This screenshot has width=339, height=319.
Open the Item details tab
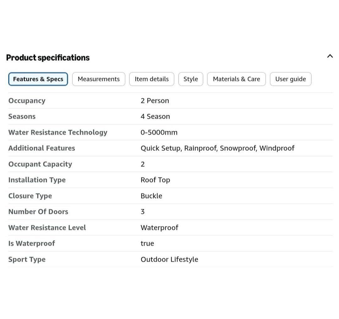152,79
